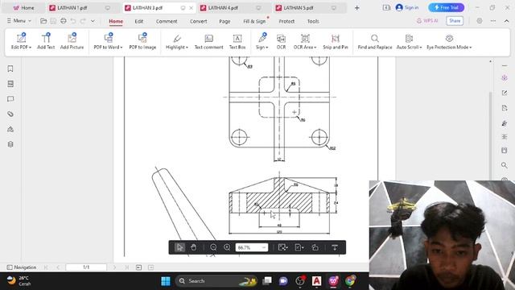
Task: Open the Comment ribbon tab
Action: click(167, 22)
